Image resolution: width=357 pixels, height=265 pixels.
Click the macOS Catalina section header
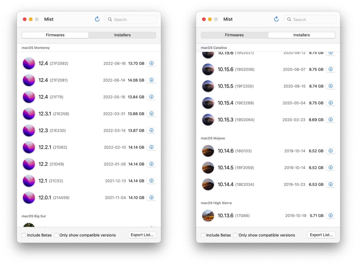pyautogui.click(x=214, y=48)
